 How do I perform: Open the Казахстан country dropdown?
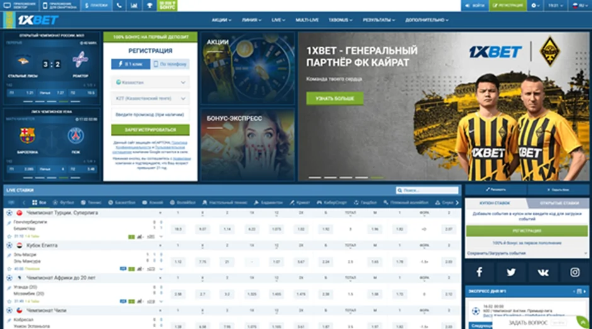151,82
